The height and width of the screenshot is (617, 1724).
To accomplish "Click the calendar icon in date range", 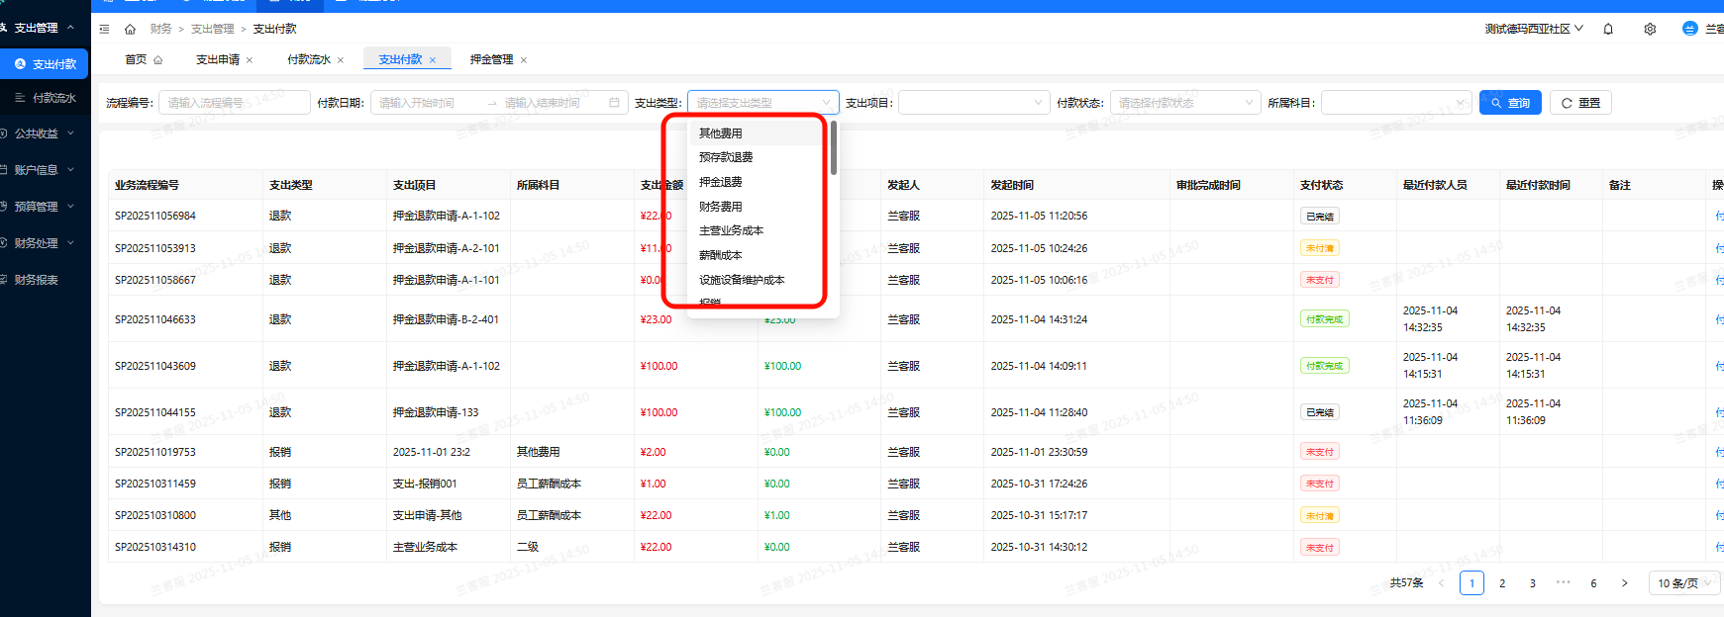I will (614, 103).
